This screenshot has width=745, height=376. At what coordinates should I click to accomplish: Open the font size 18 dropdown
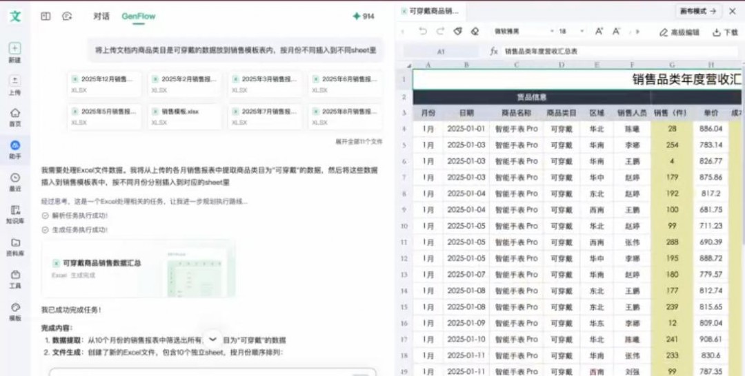(x=569, y=32)
